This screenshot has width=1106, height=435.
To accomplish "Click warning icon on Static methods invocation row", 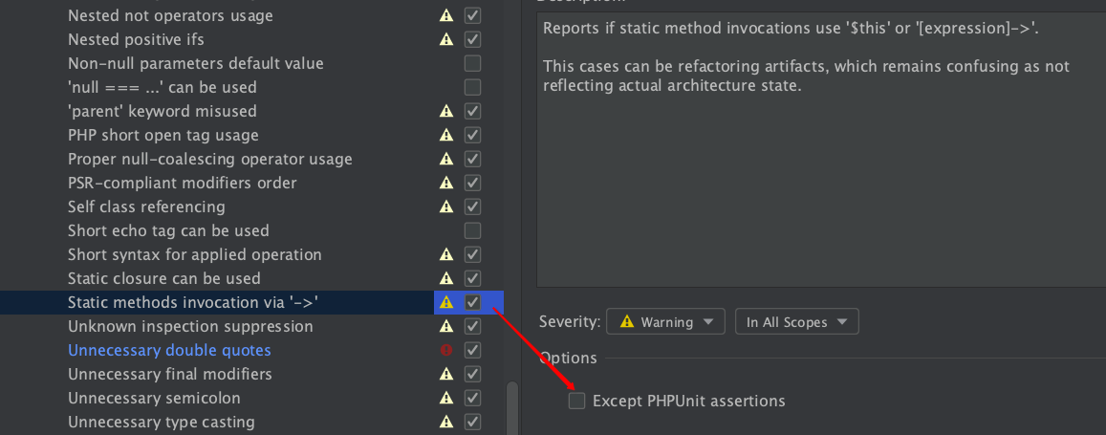I will 445,302.
